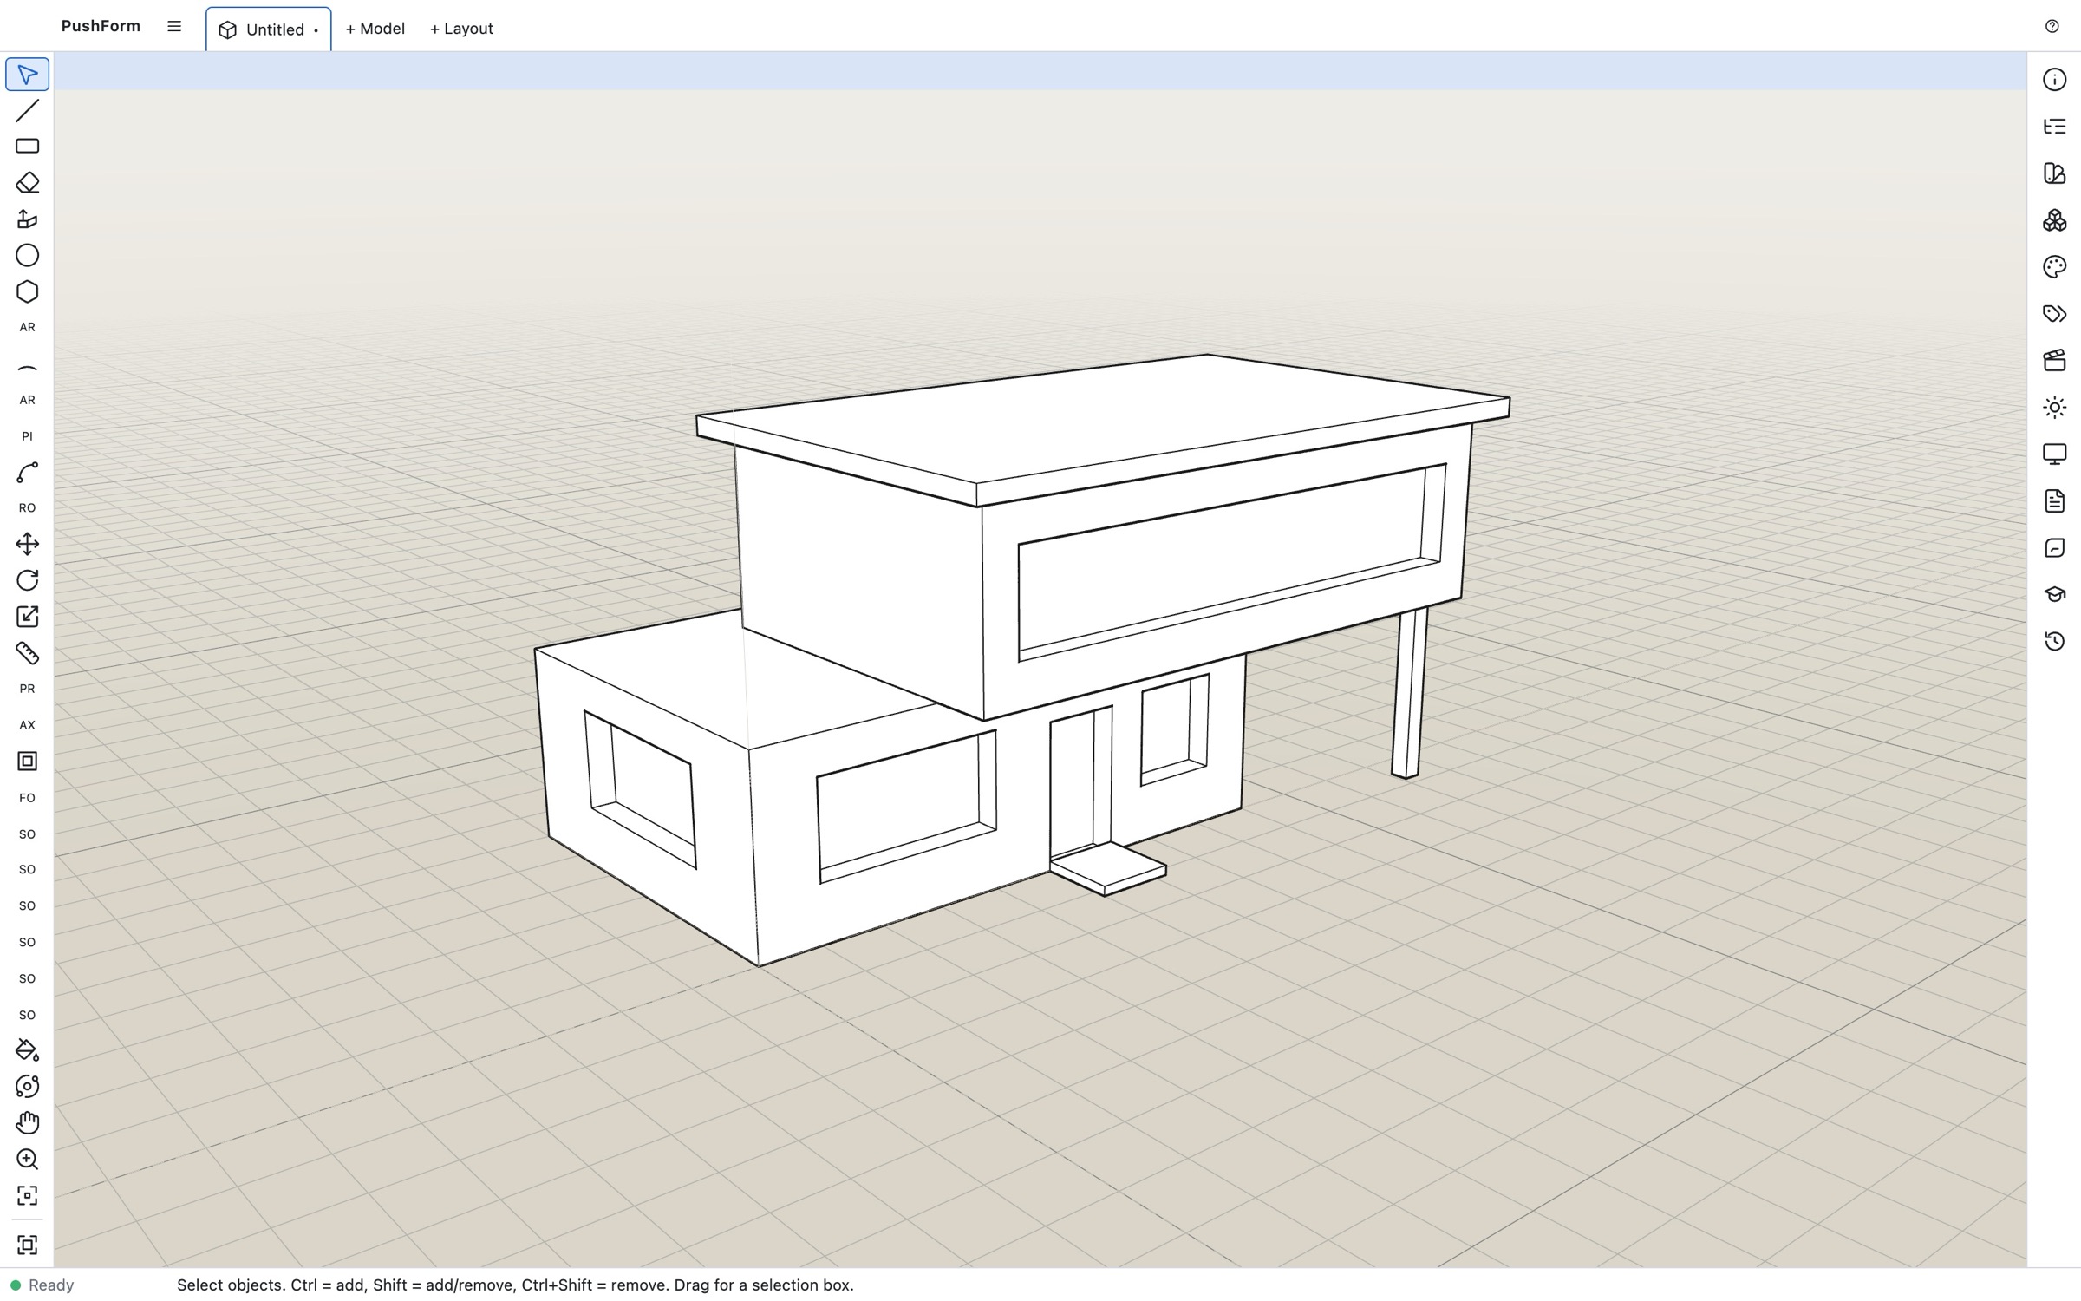Open the help question mark icon
The width and height of the screenshot is (2081, 1301).
click(x=2052, y=26)
